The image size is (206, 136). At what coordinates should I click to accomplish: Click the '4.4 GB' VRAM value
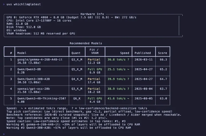coord(95,102)
